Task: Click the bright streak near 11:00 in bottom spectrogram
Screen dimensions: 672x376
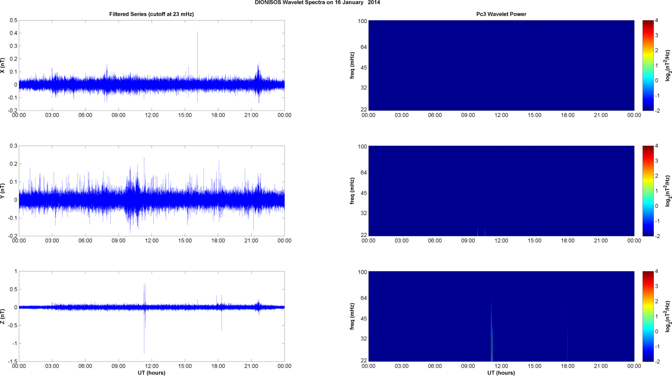Action: [491, 330]
